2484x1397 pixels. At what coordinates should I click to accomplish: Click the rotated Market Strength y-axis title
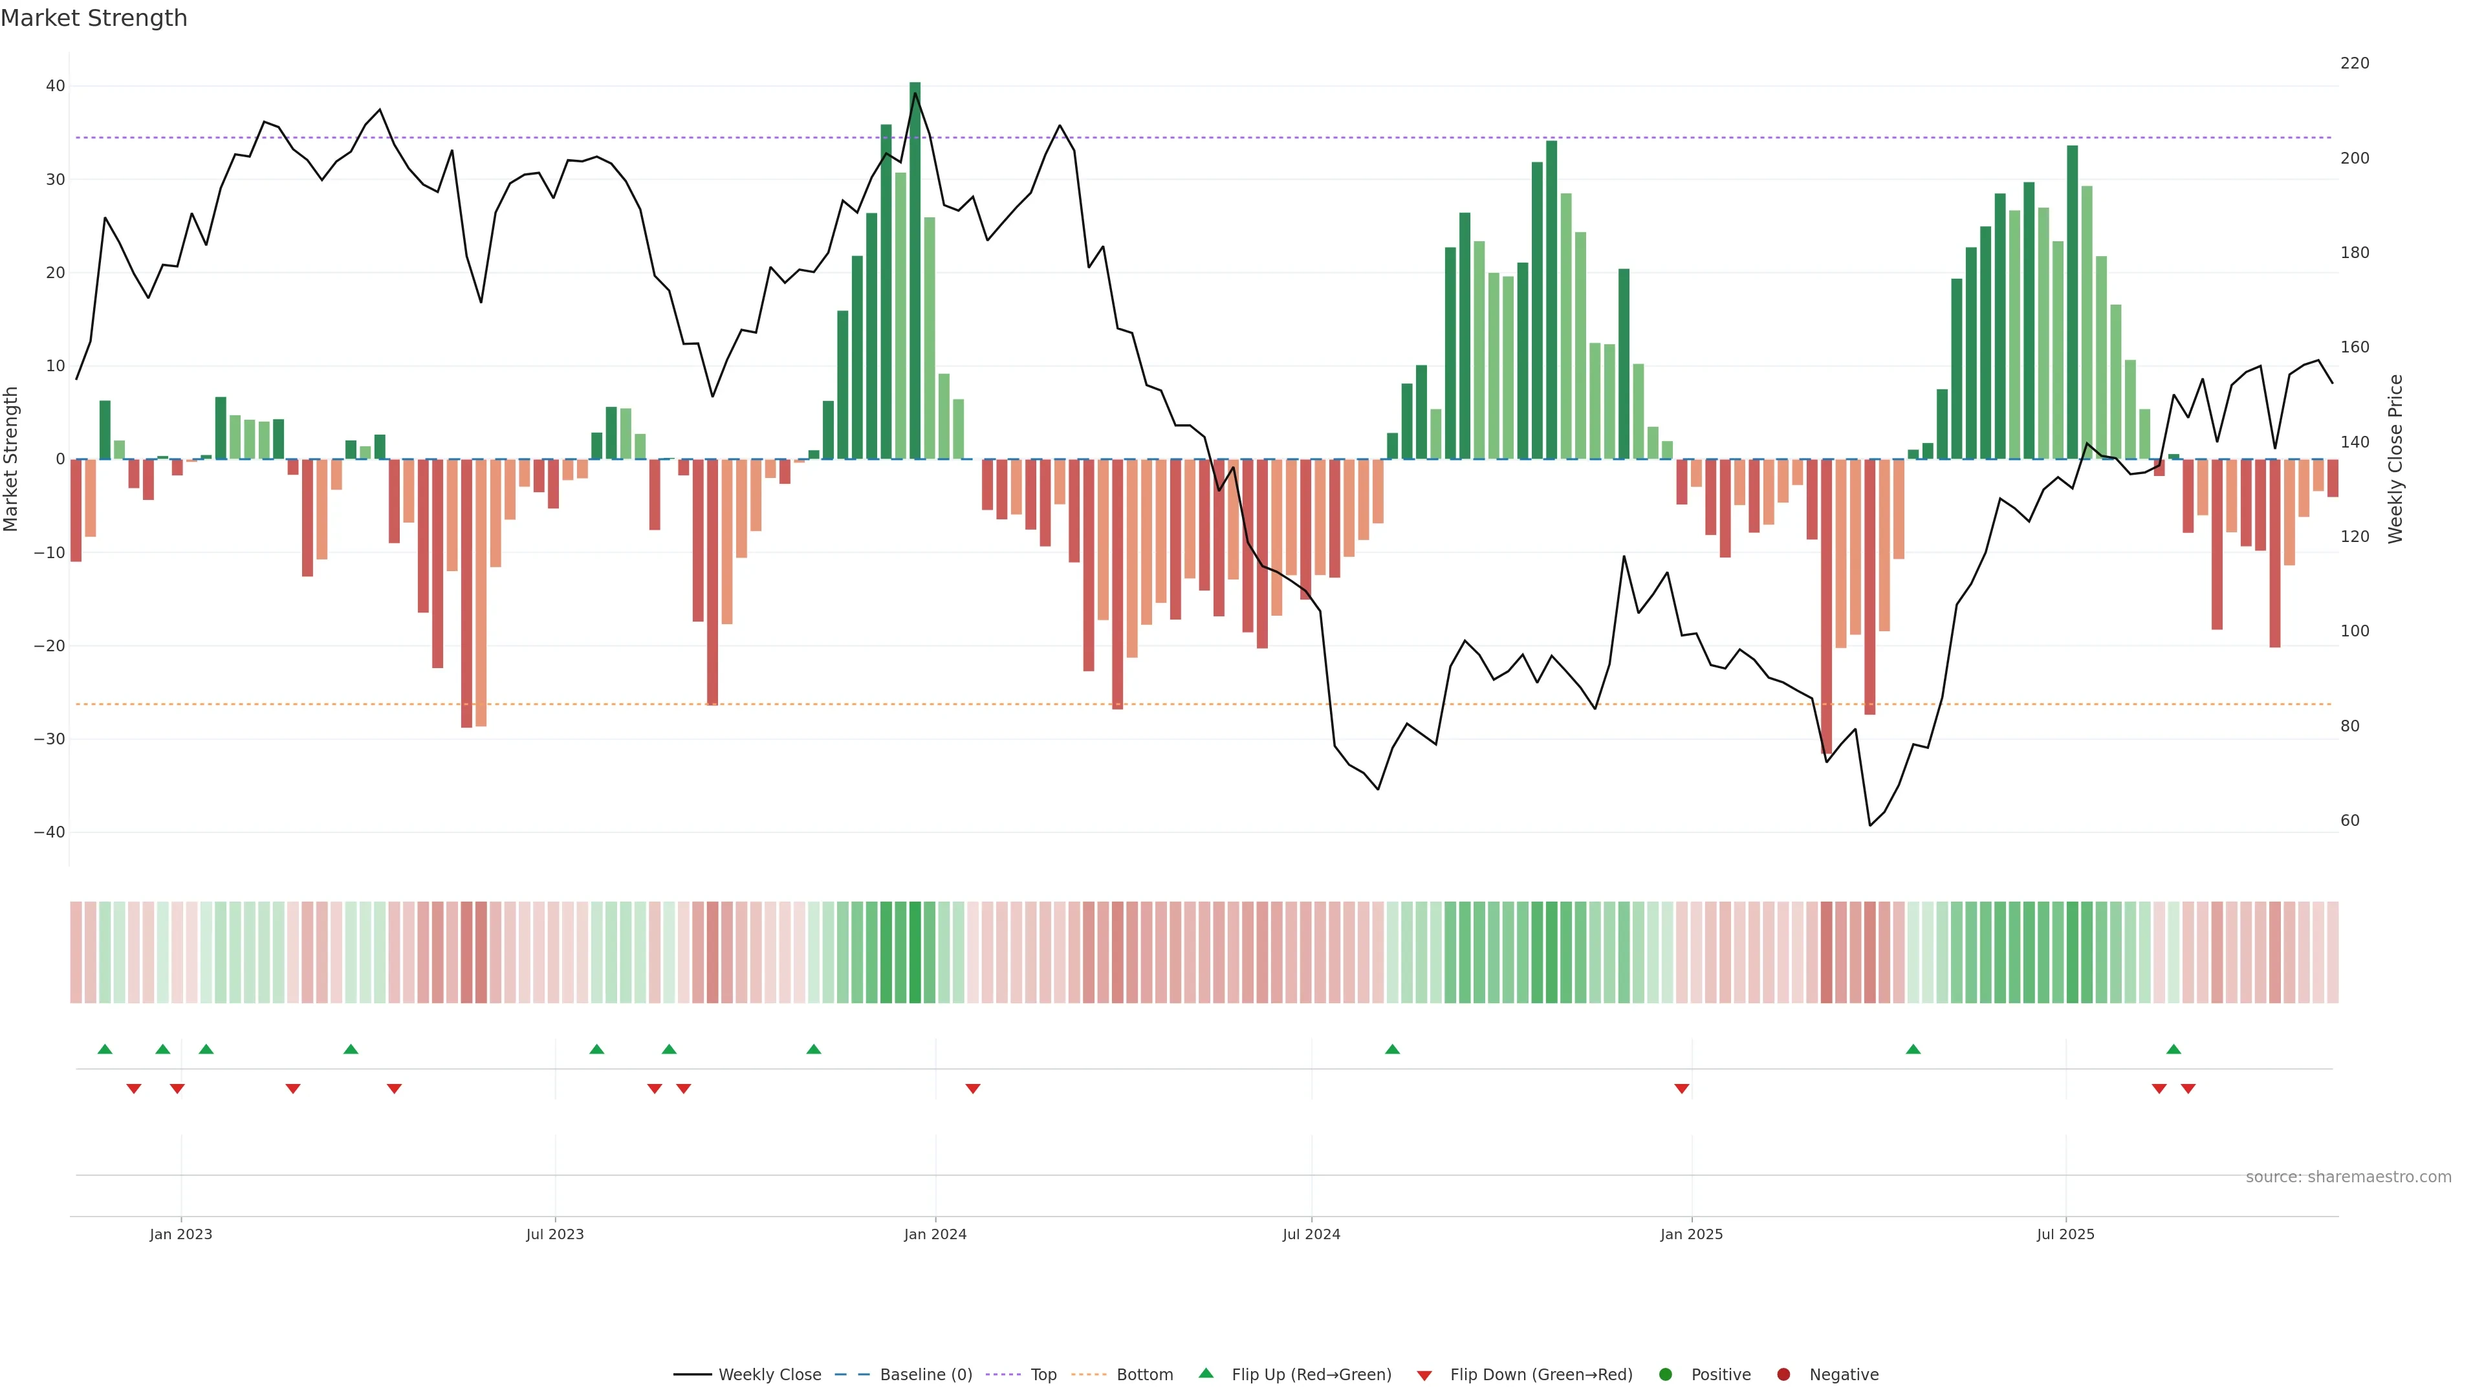(x=12, y=459)
